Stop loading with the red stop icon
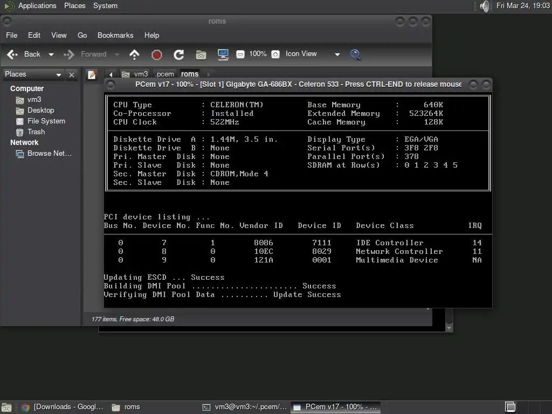 pos(157,54)
